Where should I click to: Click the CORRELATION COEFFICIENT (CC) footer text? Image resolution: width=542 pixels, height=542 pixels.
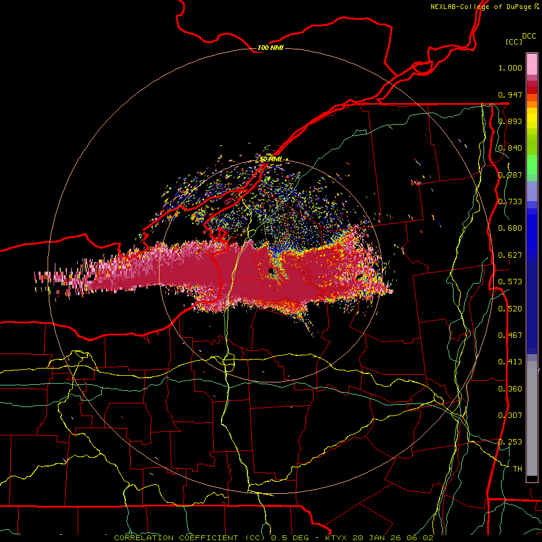click(x=190, y=538)
